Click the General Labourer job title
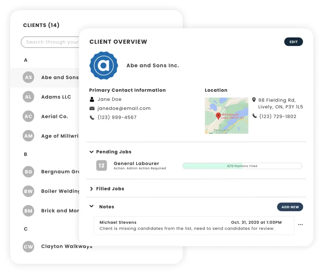The height and width of the screenshot is (274, 323). pos(136,163)
